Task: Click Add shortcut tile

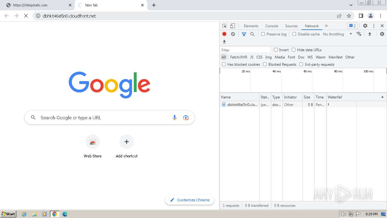Action: point(127,147)
